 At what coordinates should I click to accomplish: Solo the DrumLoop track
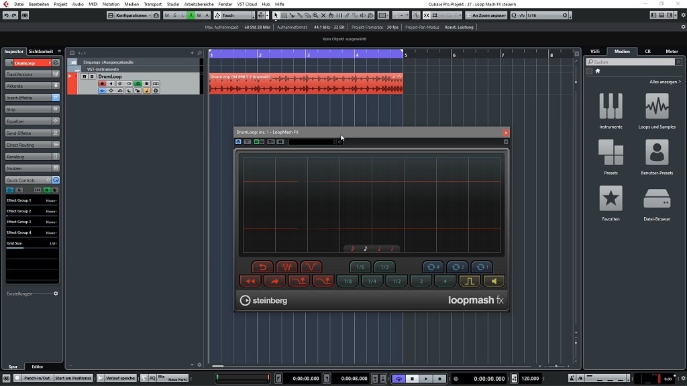92,76
